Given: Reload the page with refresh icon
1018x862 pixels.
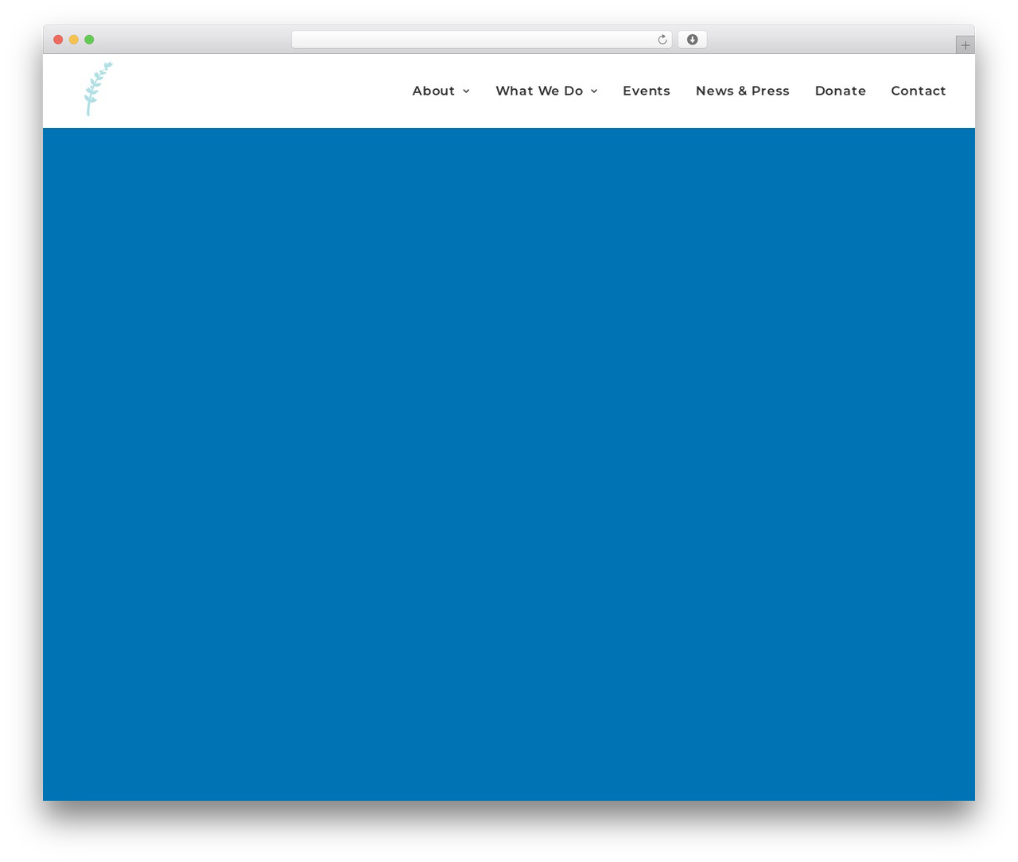Looking at the screenshot, I should tap(662, 40).
